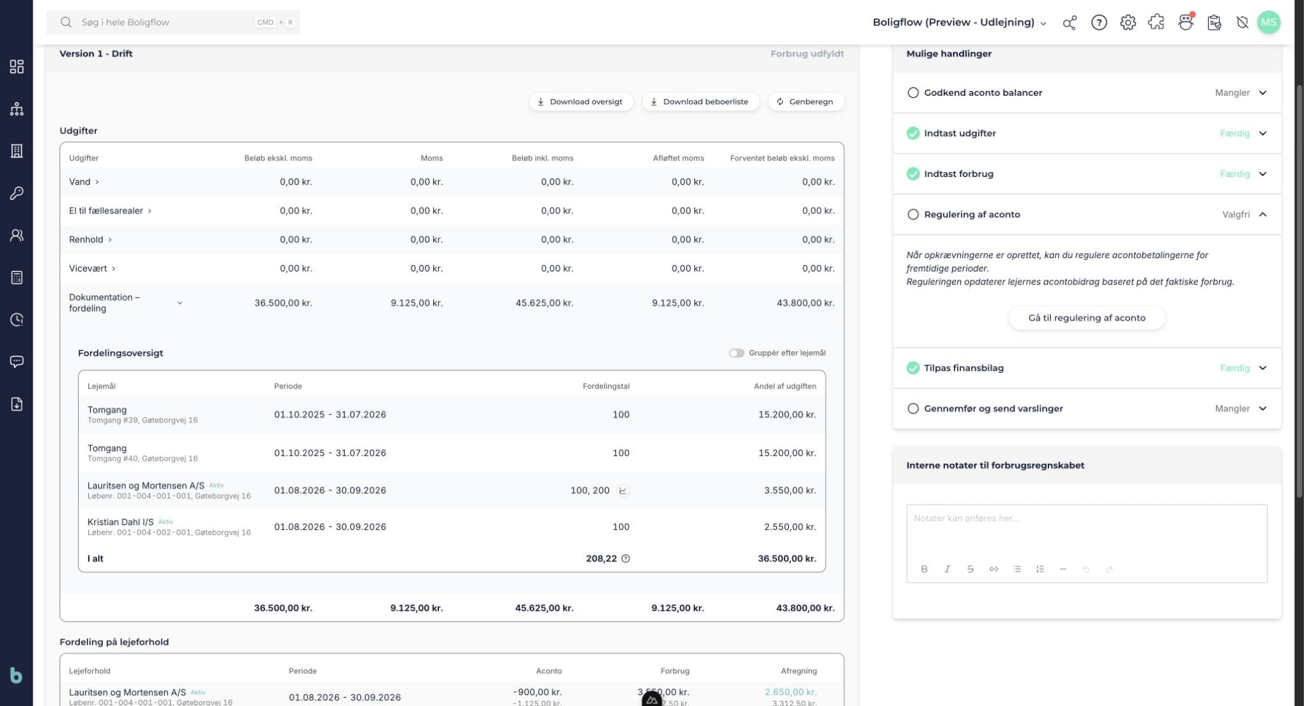1304x706 pixels.
Task: Click Gå til regulering af aconto
Action: click(x=1087, y=318)
